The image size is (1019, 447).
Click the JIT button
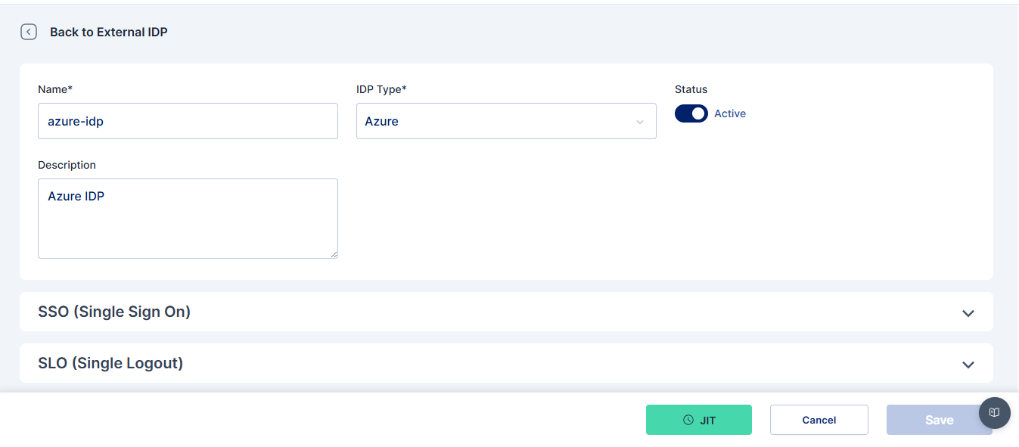(699, 420)
